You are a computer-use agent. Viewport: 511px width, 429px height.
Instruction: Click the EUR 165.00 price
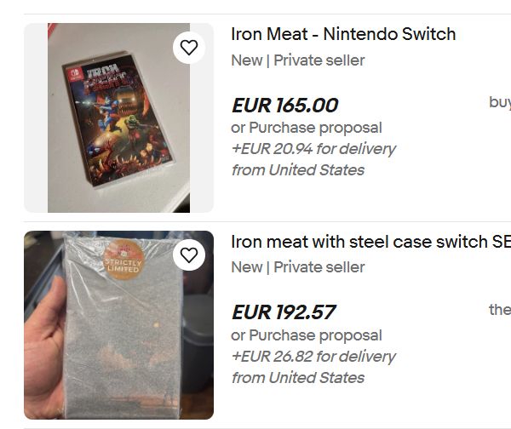(x=284, y=105)
